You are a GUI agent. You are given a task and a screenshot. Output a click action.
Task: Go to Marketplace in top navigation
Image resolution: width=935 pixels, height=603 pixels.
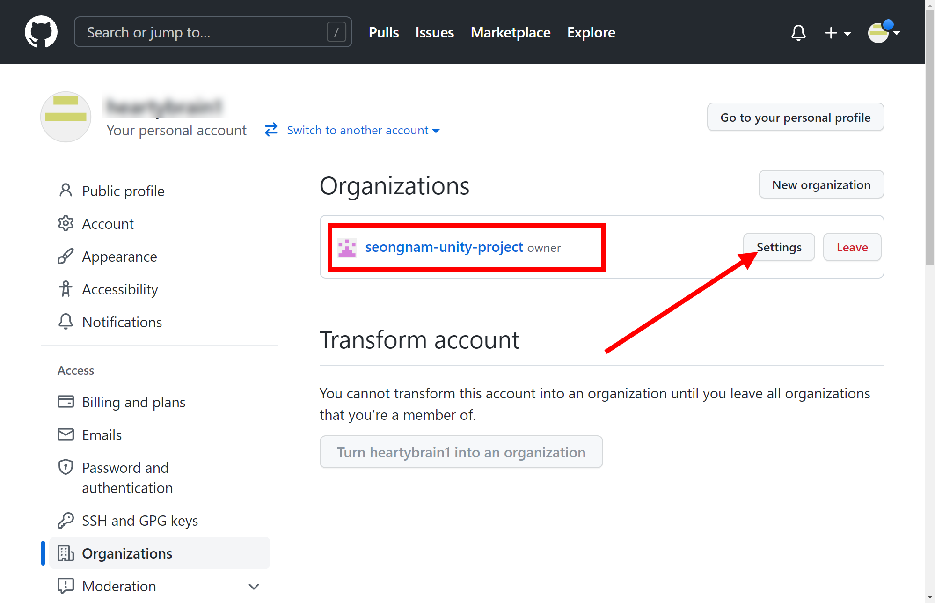(x=511, y=32)
